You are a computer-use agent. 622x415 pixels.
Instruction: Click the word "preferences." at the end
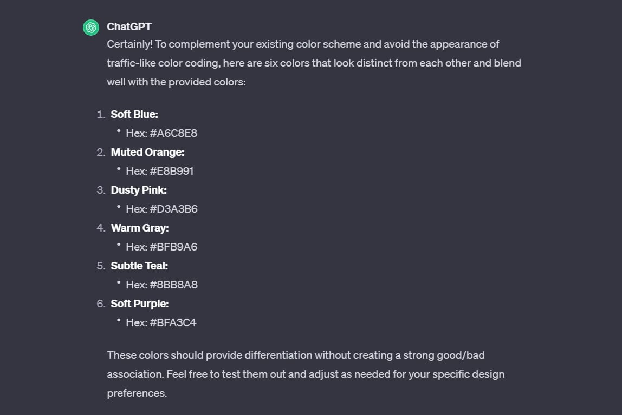[x=137, y=393]
